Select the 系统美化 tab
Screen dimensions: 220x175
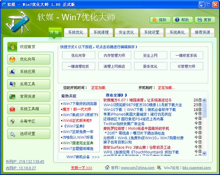177,32
